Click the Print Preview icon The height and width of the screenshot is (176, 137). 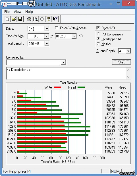36,19
